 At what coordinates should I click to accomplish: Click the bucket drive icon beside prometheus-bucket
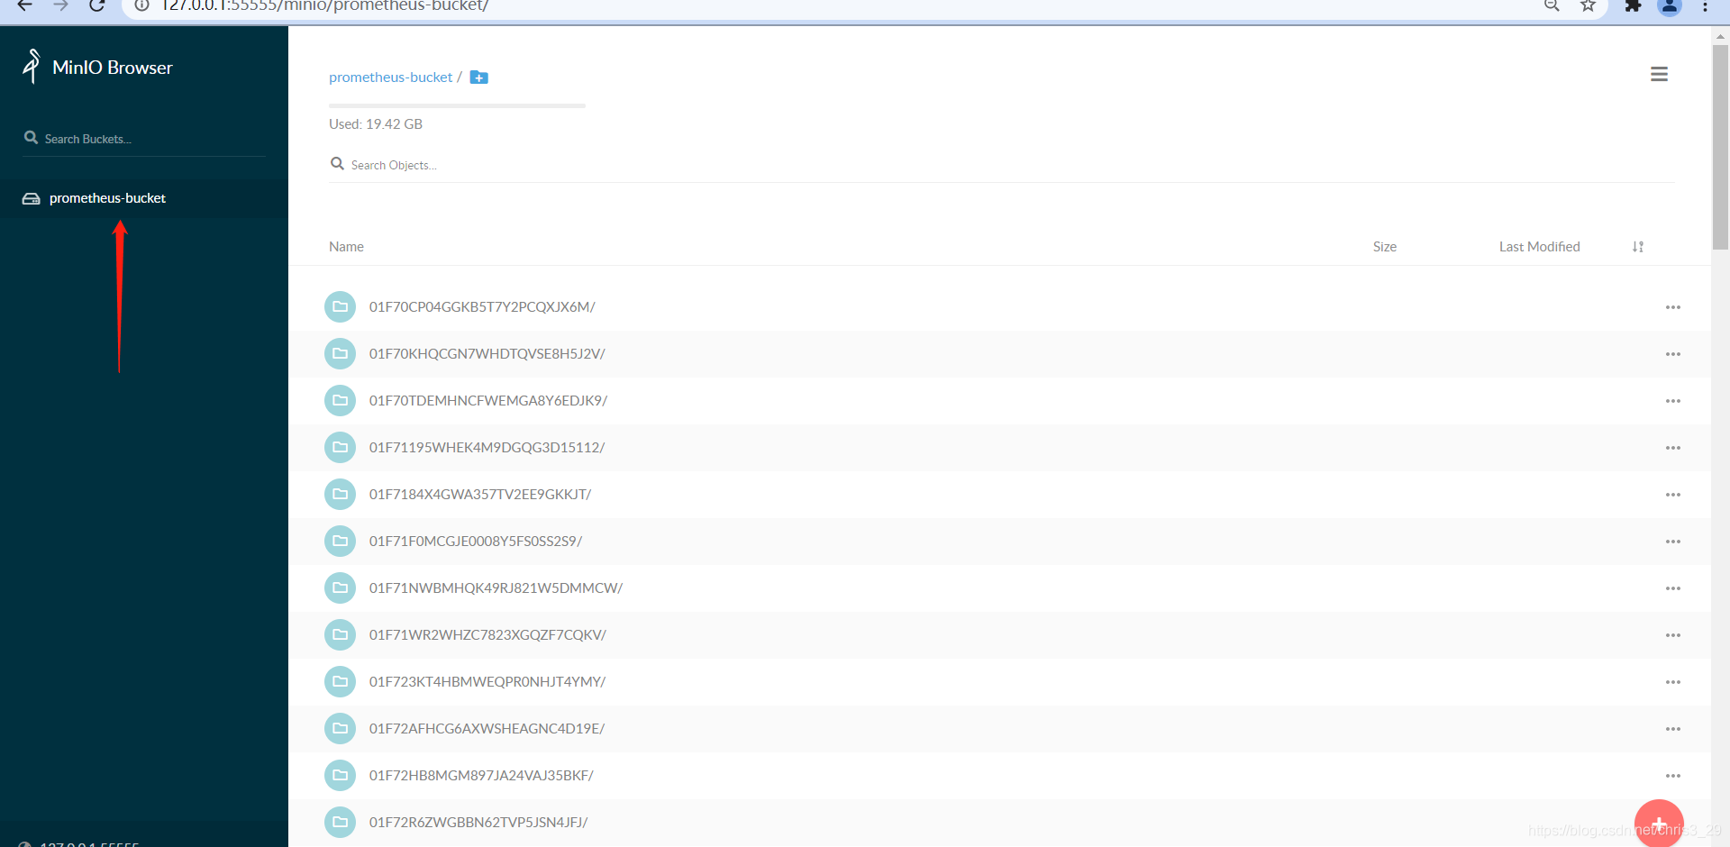31,198
